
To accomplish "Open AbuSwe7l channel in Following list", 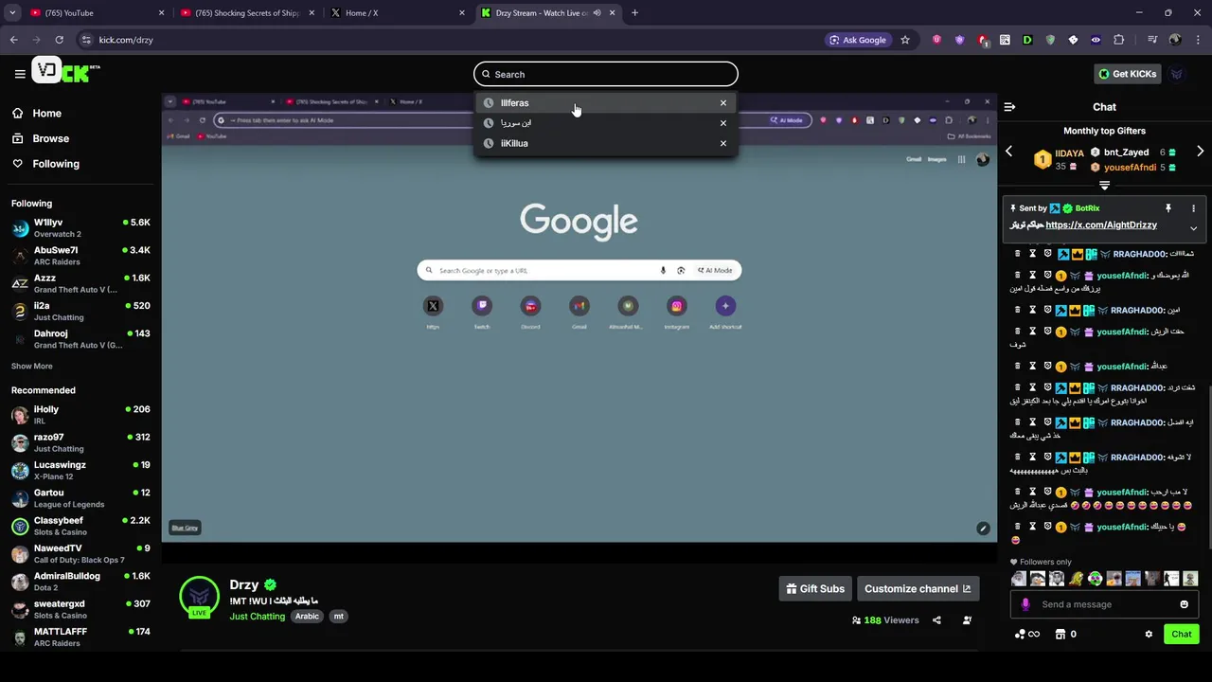I will coord(80,256).
